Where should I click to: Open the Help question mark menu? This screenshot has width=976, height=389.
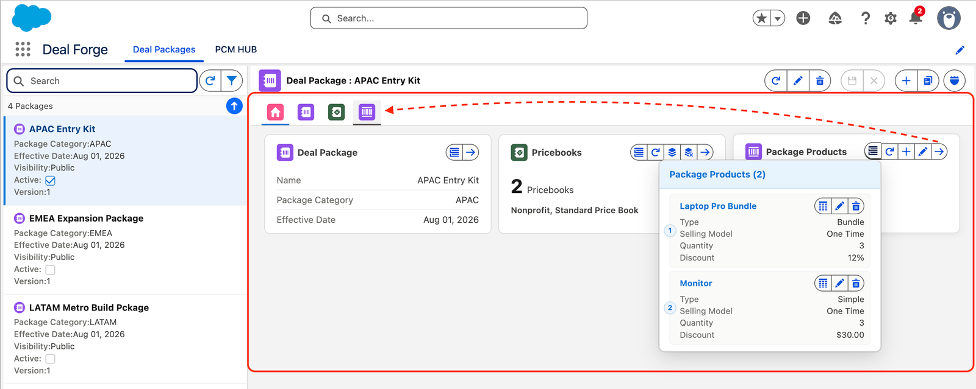click(x=865, y=18)
